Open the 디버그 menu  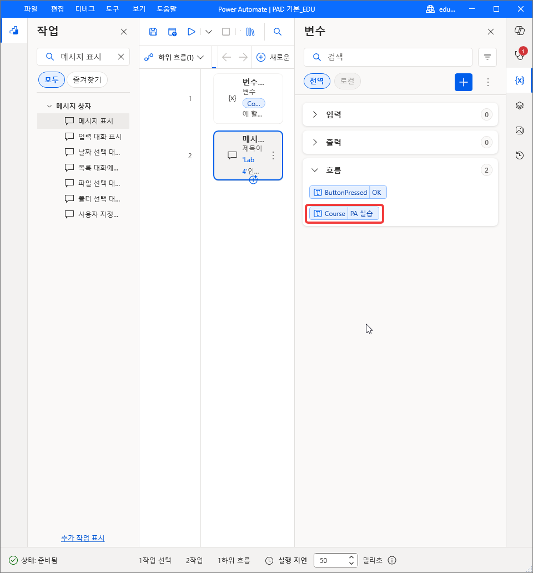pos(85,9)
